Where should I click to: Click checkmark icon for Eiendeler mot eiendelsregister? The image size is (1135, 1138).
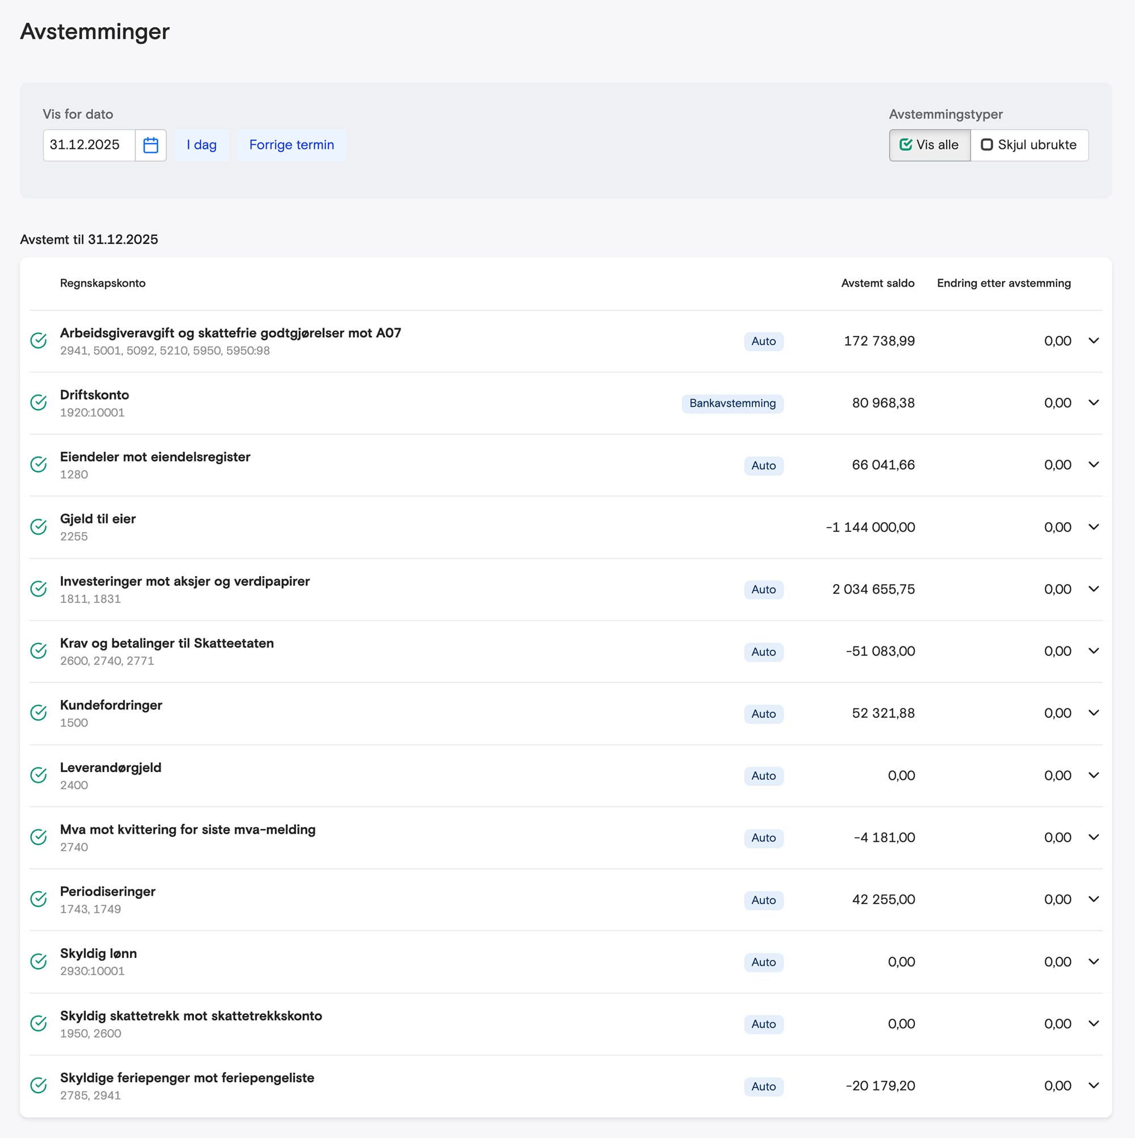pos(39,465)
